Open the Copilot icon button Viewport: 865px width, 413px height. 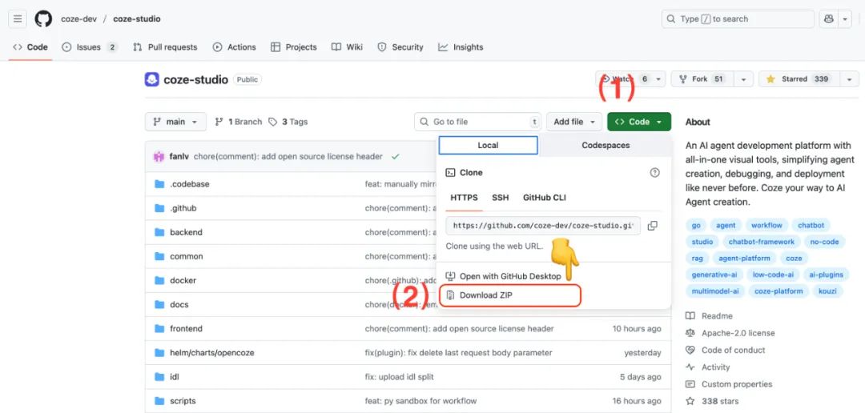[x=829, y=18]
